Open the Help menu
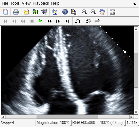Viewport: 139px width, 127px height. click(x=55, y=3)
